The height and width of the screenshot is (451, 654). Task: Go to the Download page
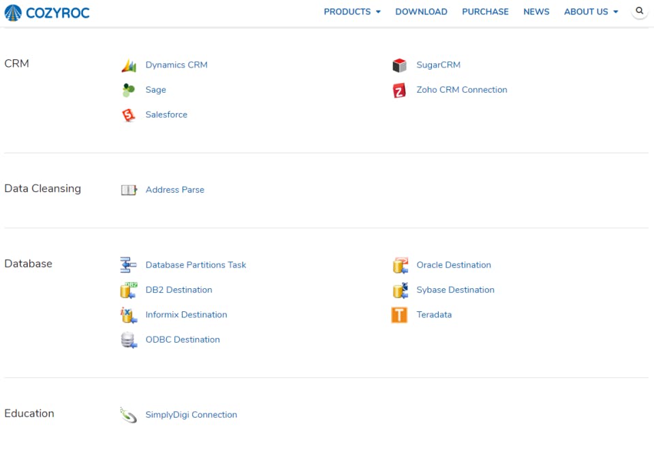[421, 12]
